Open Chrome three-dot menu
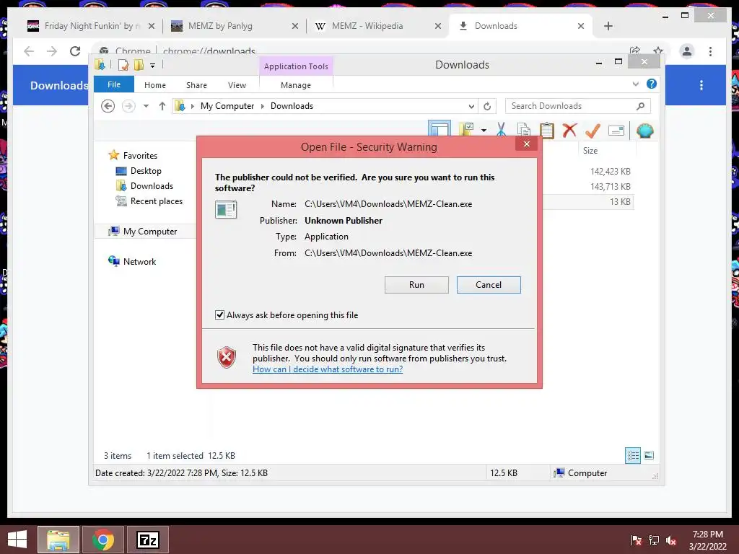 point(710,51)
